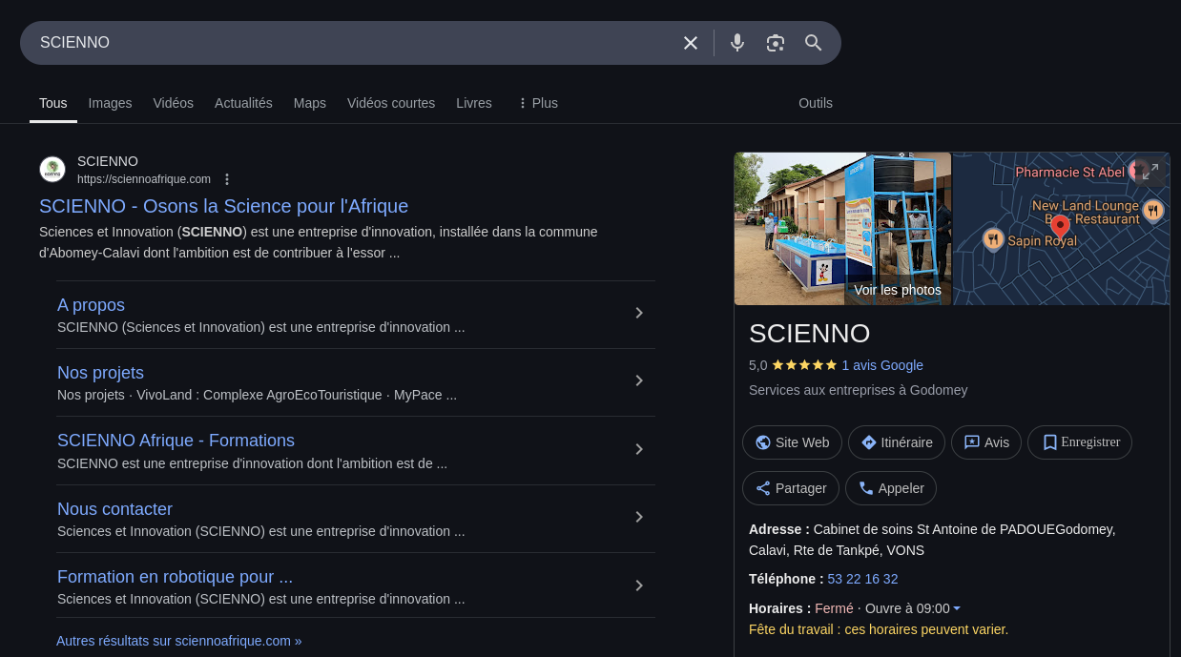Click inside the SCIENNO search input field

click(353, 43)
